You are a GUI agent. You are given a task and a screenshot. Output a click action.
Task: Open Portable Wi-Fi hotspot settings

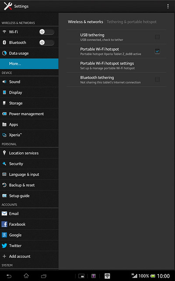click(116, 65)
